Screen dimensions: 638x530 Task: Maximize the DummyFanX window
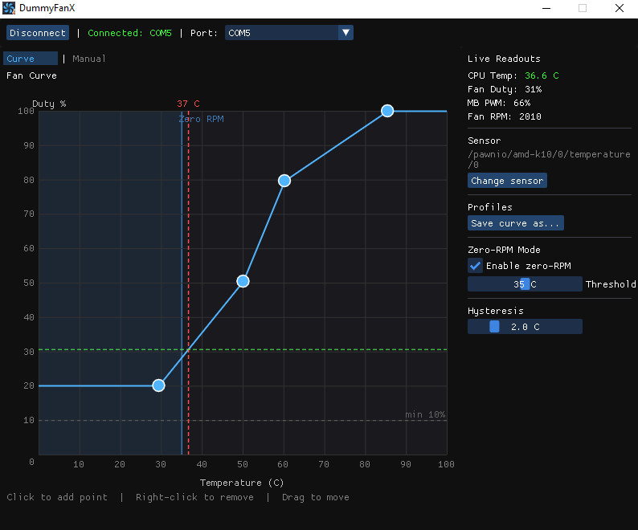click(x=583, y=8)
